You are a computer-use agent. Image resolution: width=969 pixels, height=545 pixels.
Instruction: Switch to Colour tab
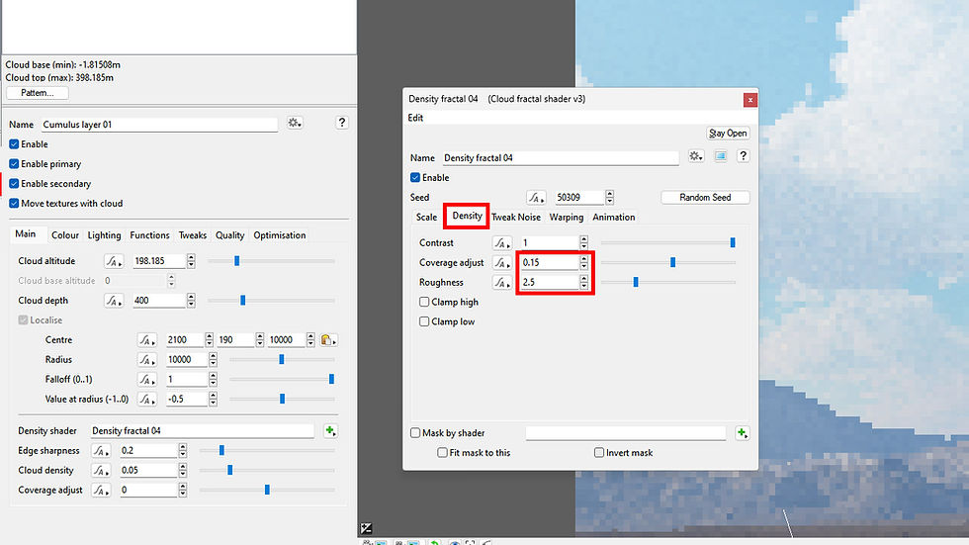coord(65,235)
